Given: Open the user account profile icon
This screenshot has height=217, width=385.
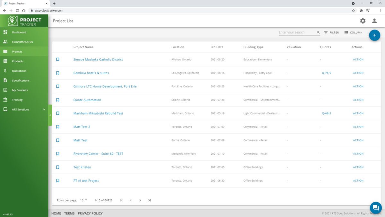Looking at the screenshot, I should tap(374, 21).
